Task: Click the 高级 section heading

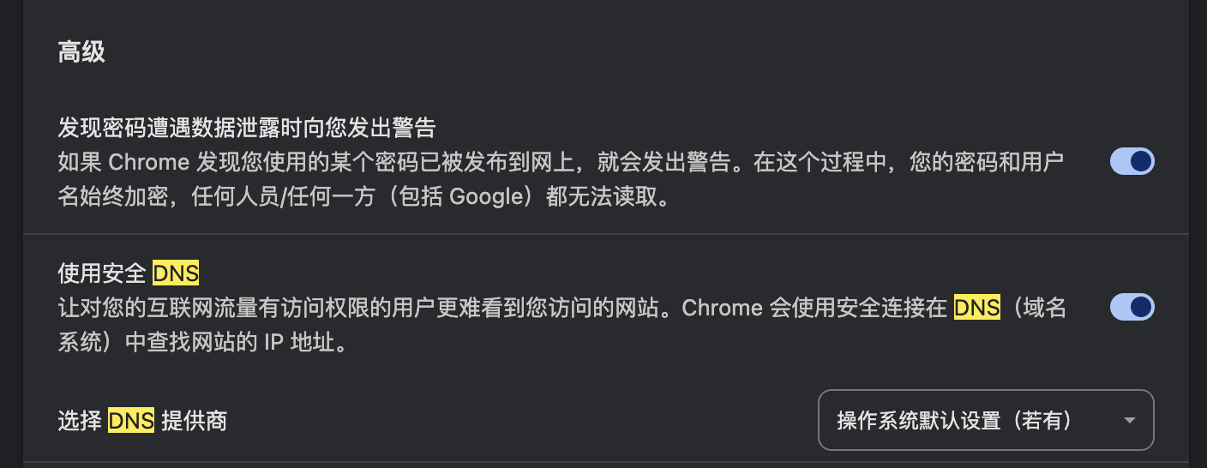Action: click(x=81, y=52)
